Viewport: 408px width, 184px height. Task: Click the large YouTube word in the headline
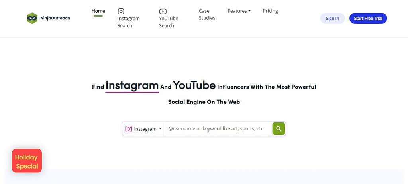[194, 85]
